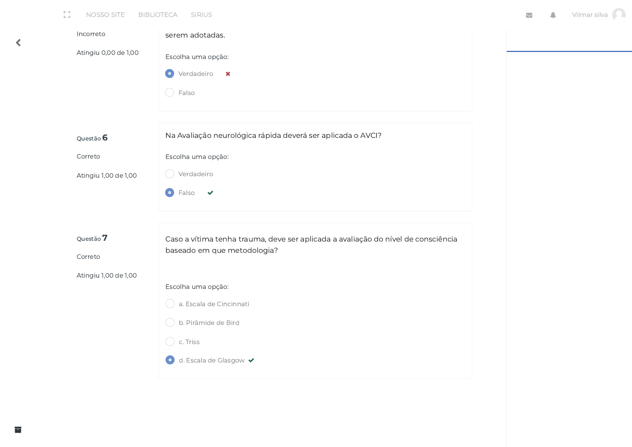Select Verdadeiro in the incorrect question

170,74
